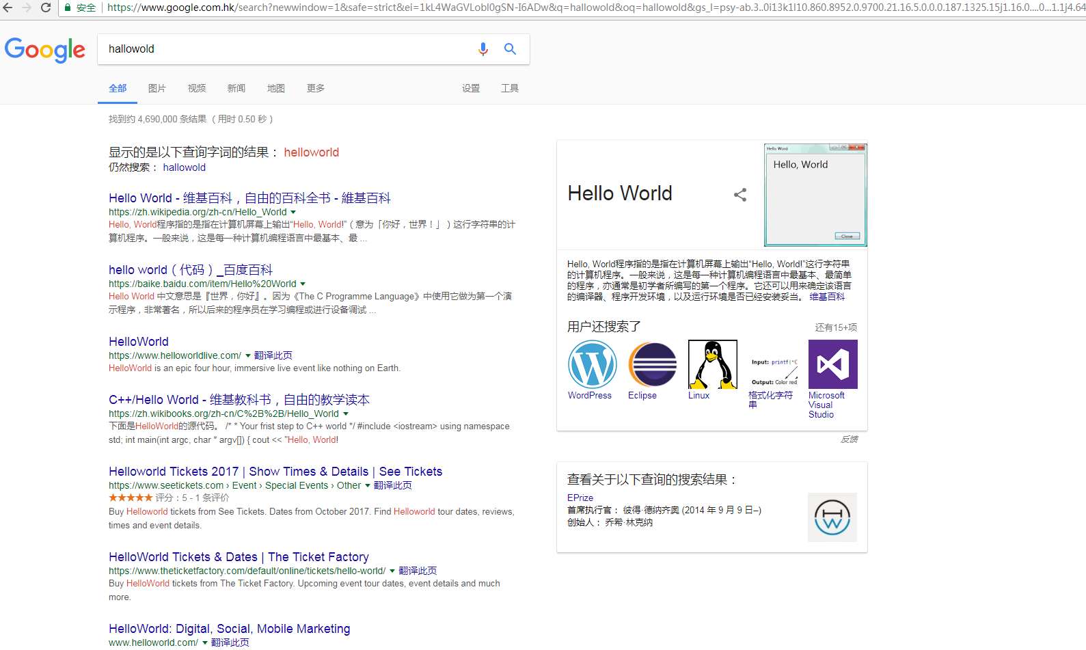Expand dropdown next to zh.wikibooks.org URL
This screenshot has width=1086, height=650.
[x=346, y=414]
